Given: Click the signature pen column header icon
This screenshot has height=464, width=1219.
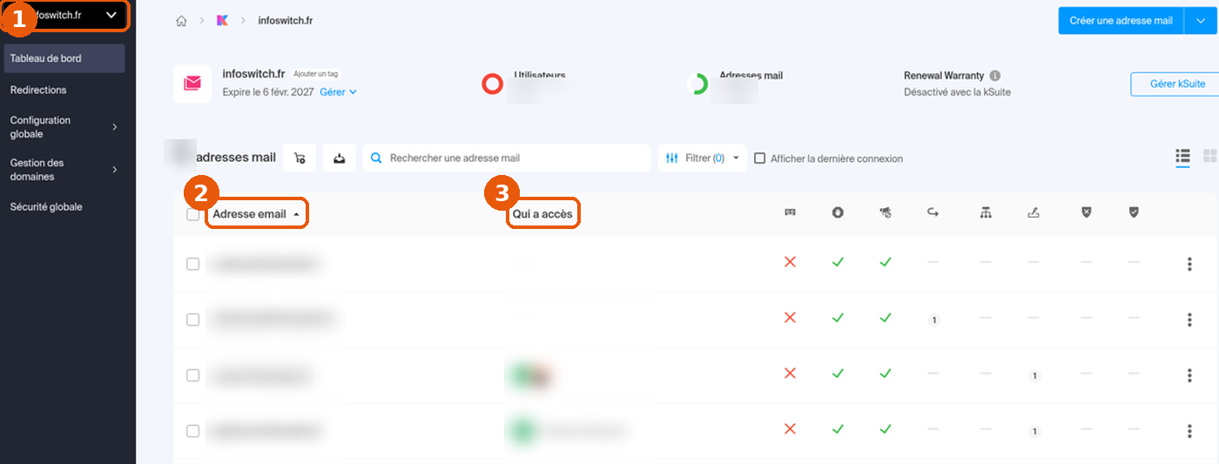Looking at the screenshot, I should pyautogui.click(x=1034, y=212).
